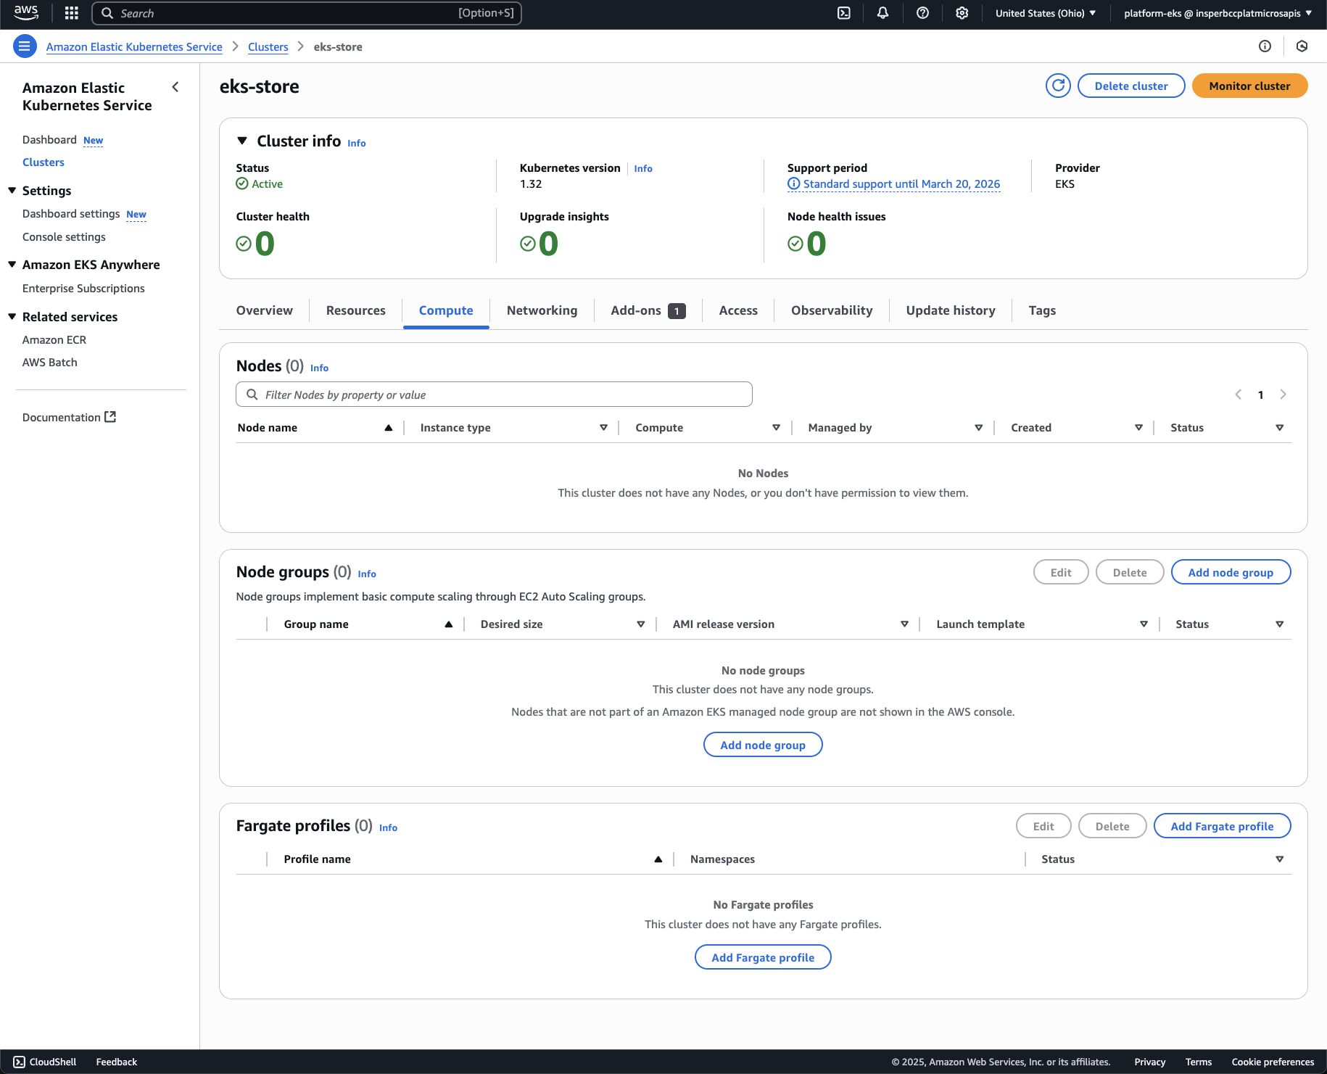The width and height of the screenshot is (1327, 1074).
Task: Toggle the side navigation hamburger menu
Action: 25,46
